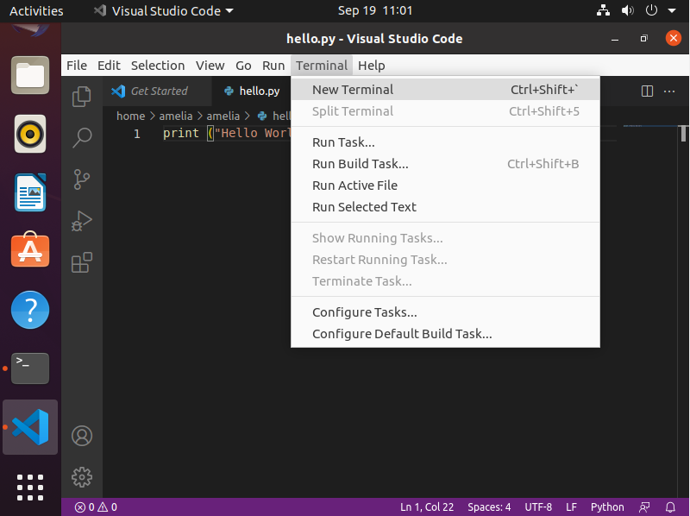This screenshot has width=690, height=516.
Task: Show Applications grid in the dock
Action: click(x=30, y=488)
